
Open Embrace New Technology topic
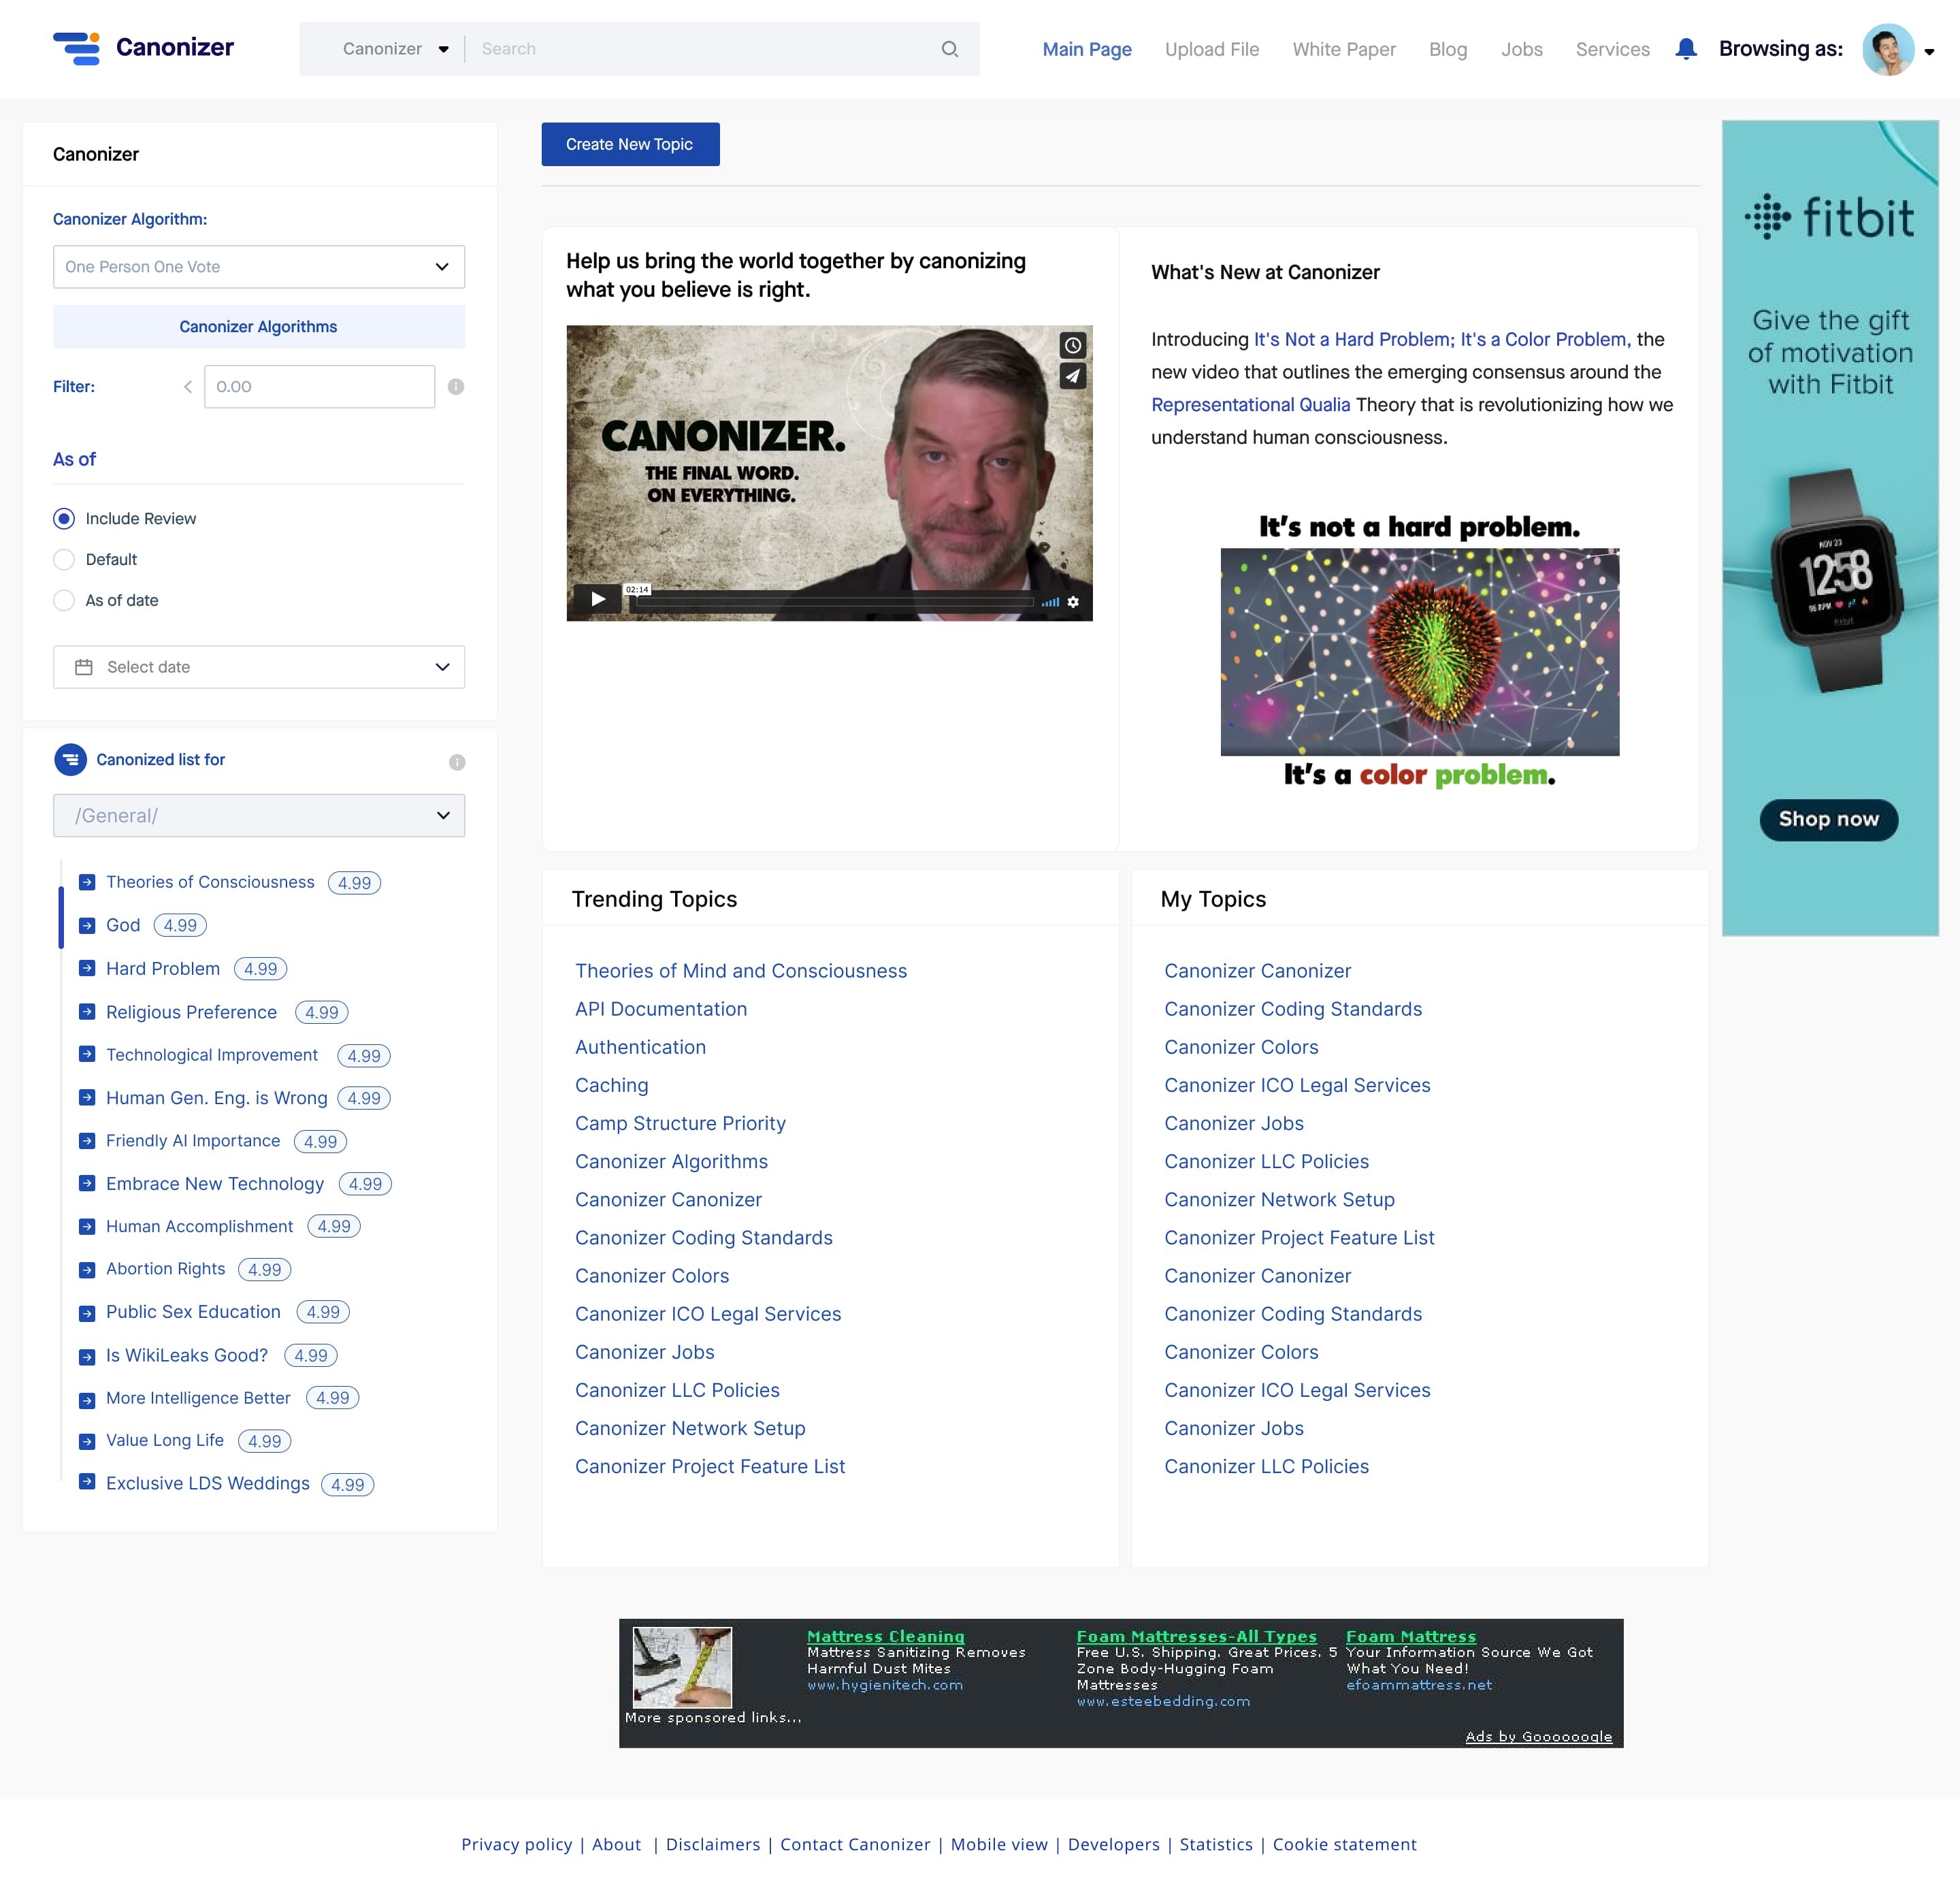[215, 1183]
